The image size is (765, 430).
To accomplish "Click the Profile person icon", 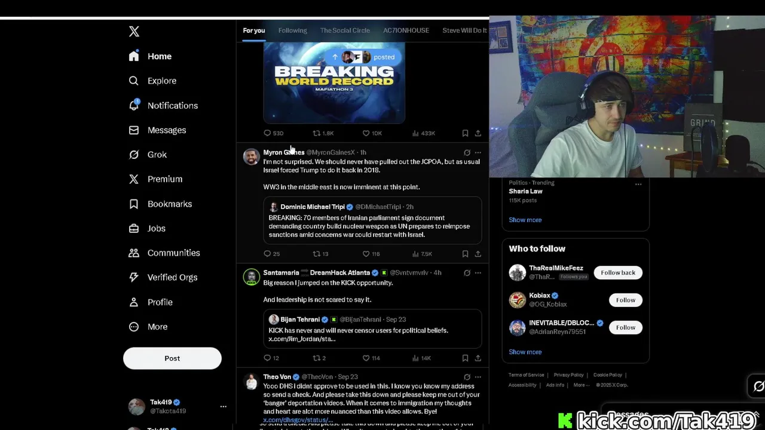I will (x=134, y=302).
